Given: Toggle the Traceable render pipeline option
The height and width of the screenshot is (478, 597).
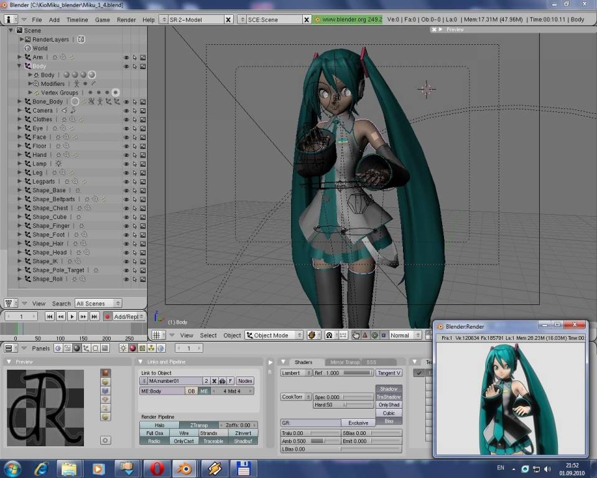Looking at the screenshot, I should pos(213,441).
